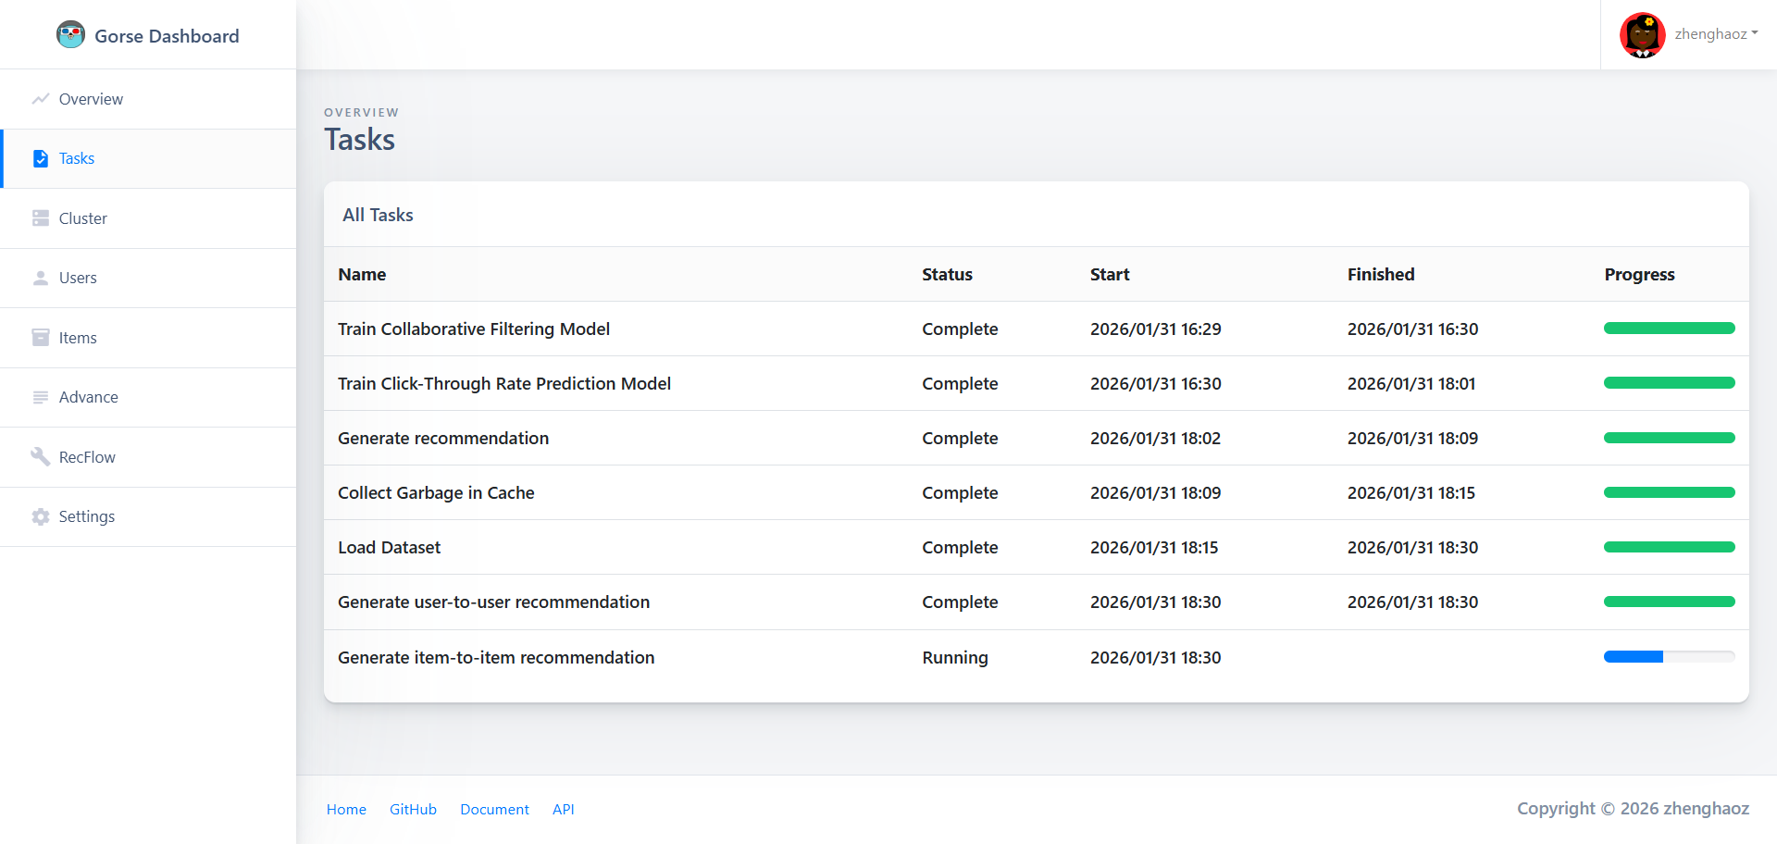This screenshot has height=844, width=1777.
Task: Click the API link in footer
Action: [563, 809]
